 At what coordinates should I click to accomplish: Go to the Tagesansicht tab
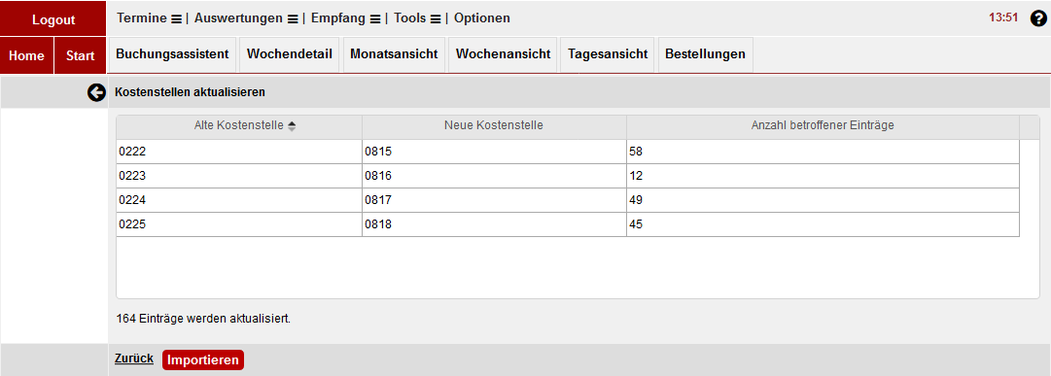[608, 54]
